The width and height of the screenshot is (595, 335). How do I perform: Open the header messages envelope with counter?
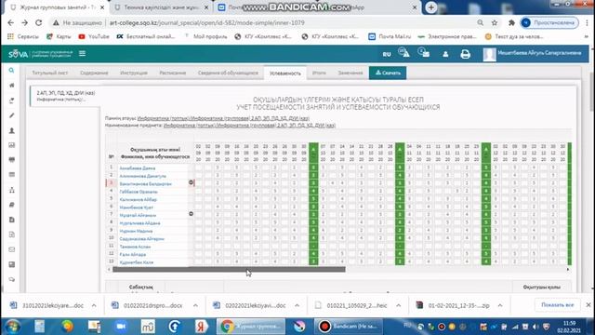point(424,53)
